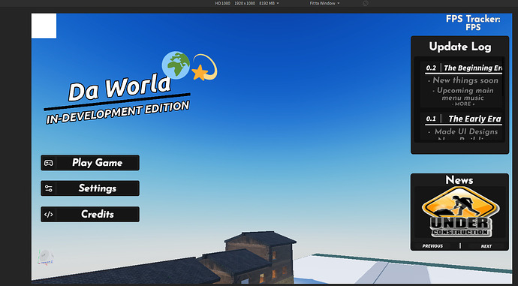Image resolution: width=518 pixels, height=286 pixels.
Task: Click the Update Log scrollbar
Action: [x=503, y=77]
